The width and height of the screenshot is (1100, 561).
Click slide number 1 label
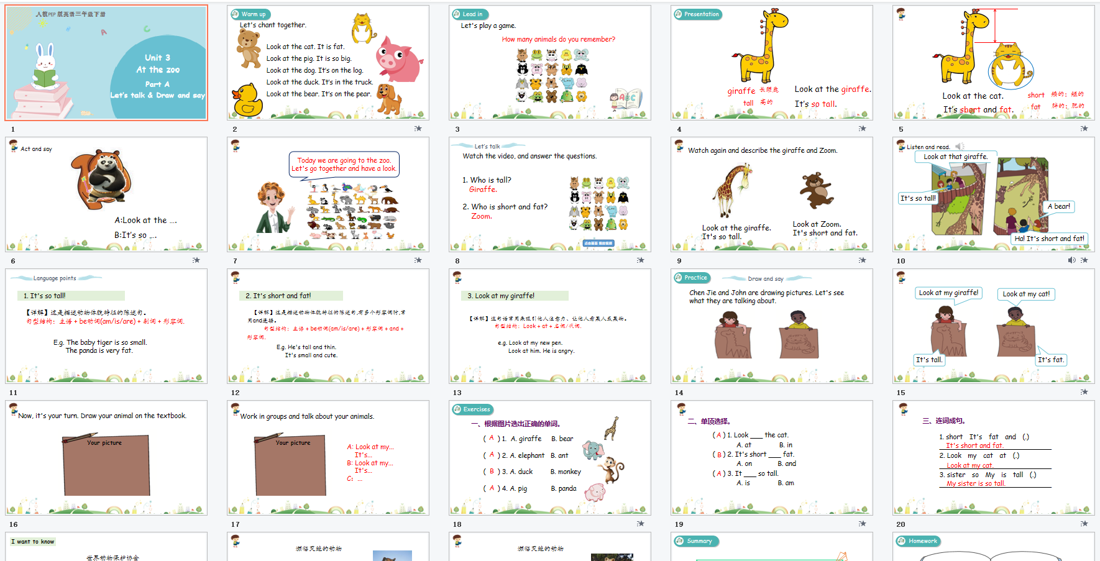[x=13, y=129]
